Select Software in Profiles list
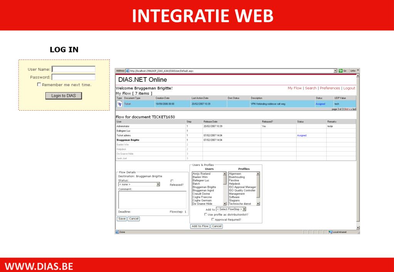Viewport: 394px width, 272px height. (x=234, y=197)
